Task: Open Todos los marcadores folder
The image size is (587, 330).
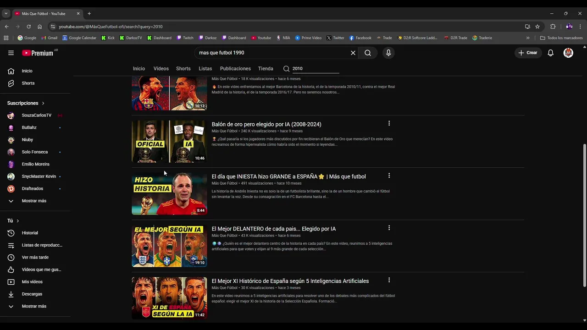Action: coord(561,38)
